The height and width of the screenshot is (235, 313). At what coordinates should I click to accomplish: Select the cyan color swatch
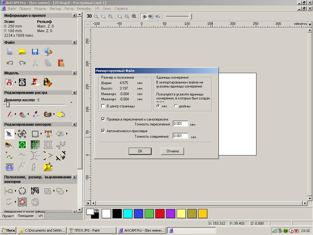click(x=128, y=214)
